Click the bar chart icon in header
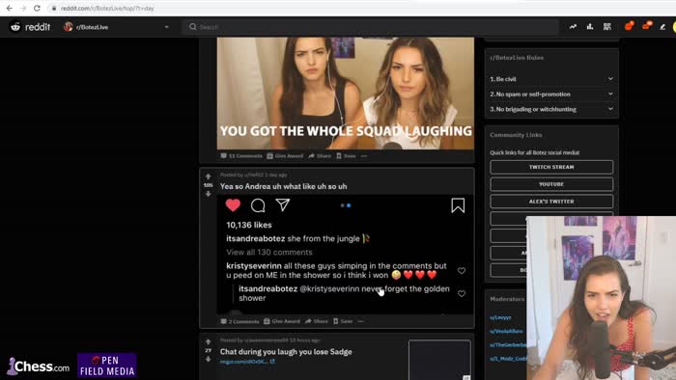This screenshot has height=380, width=676. (x=590, y=27)
